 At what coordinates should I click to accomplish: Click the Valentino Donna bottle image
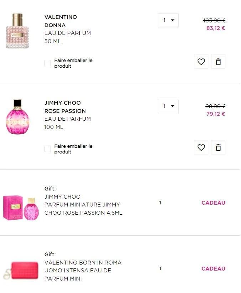click(17, 31)
